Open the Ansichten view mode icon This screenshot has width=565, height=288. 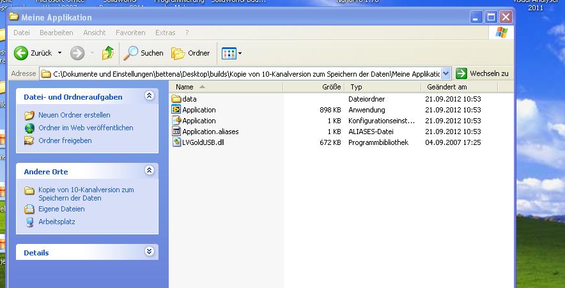(229, 54)
